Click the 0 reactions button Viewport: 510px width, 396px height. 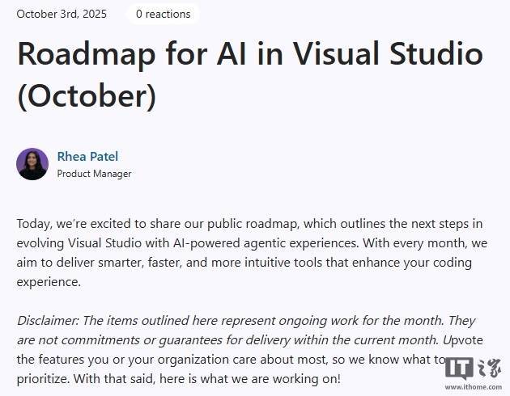163,14
